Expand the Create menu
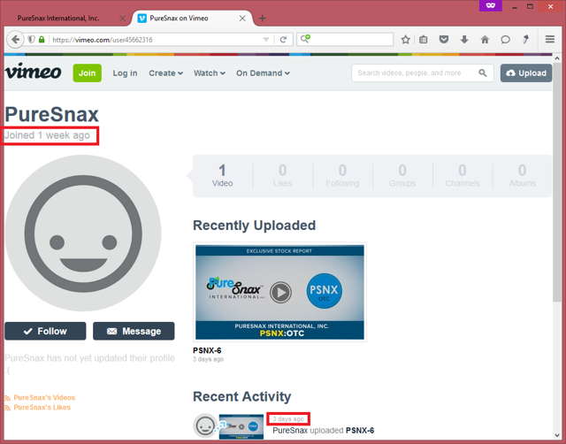The width and height of the screenshot is (566, 444). pos(165,73)
